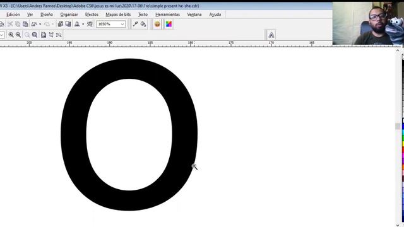Viewport: 404px width, 227px height.
Task: Click the Application launcher icon
Action: coord(77,24)
